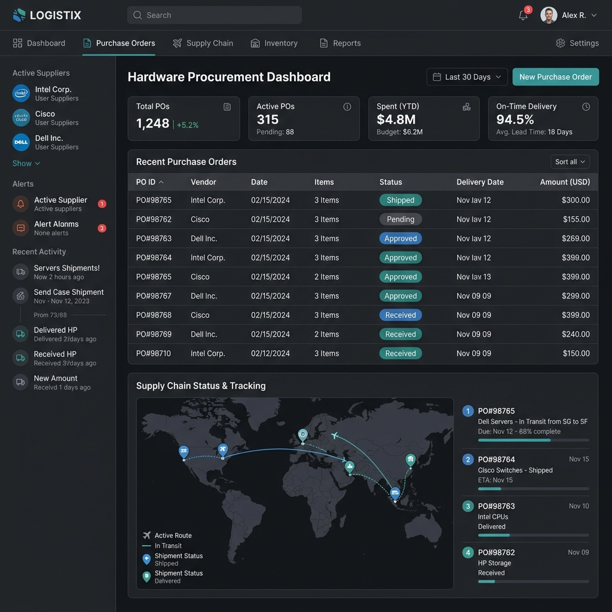
Task: Click the On-Time Delivery clock icon
Action: (586, 107)
